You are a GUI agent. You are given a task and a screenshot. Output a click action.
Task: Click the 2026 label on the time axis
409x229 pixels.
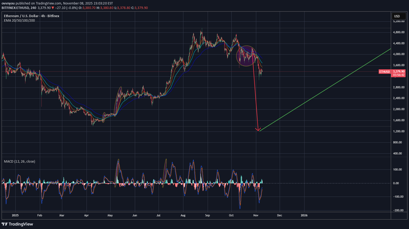point(304,215)
